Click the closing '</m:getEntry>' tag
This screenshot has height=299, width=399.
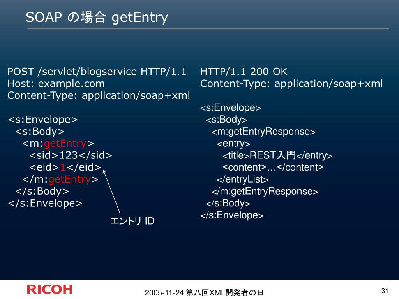pyautogui.click(x=60, y=179)
